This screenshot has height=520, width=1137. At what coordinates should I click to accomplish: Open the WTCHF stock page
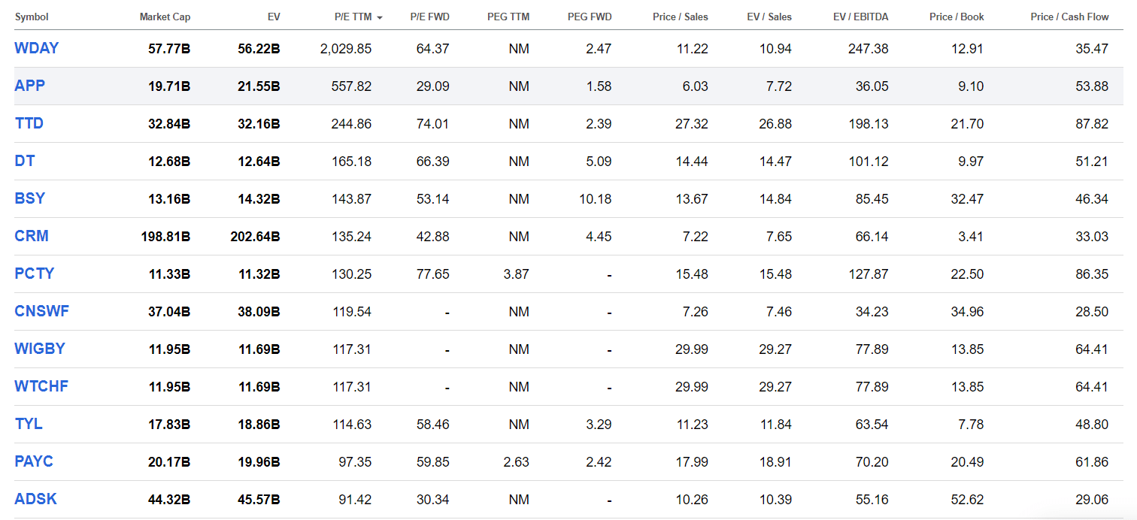(x=41, y=386)
